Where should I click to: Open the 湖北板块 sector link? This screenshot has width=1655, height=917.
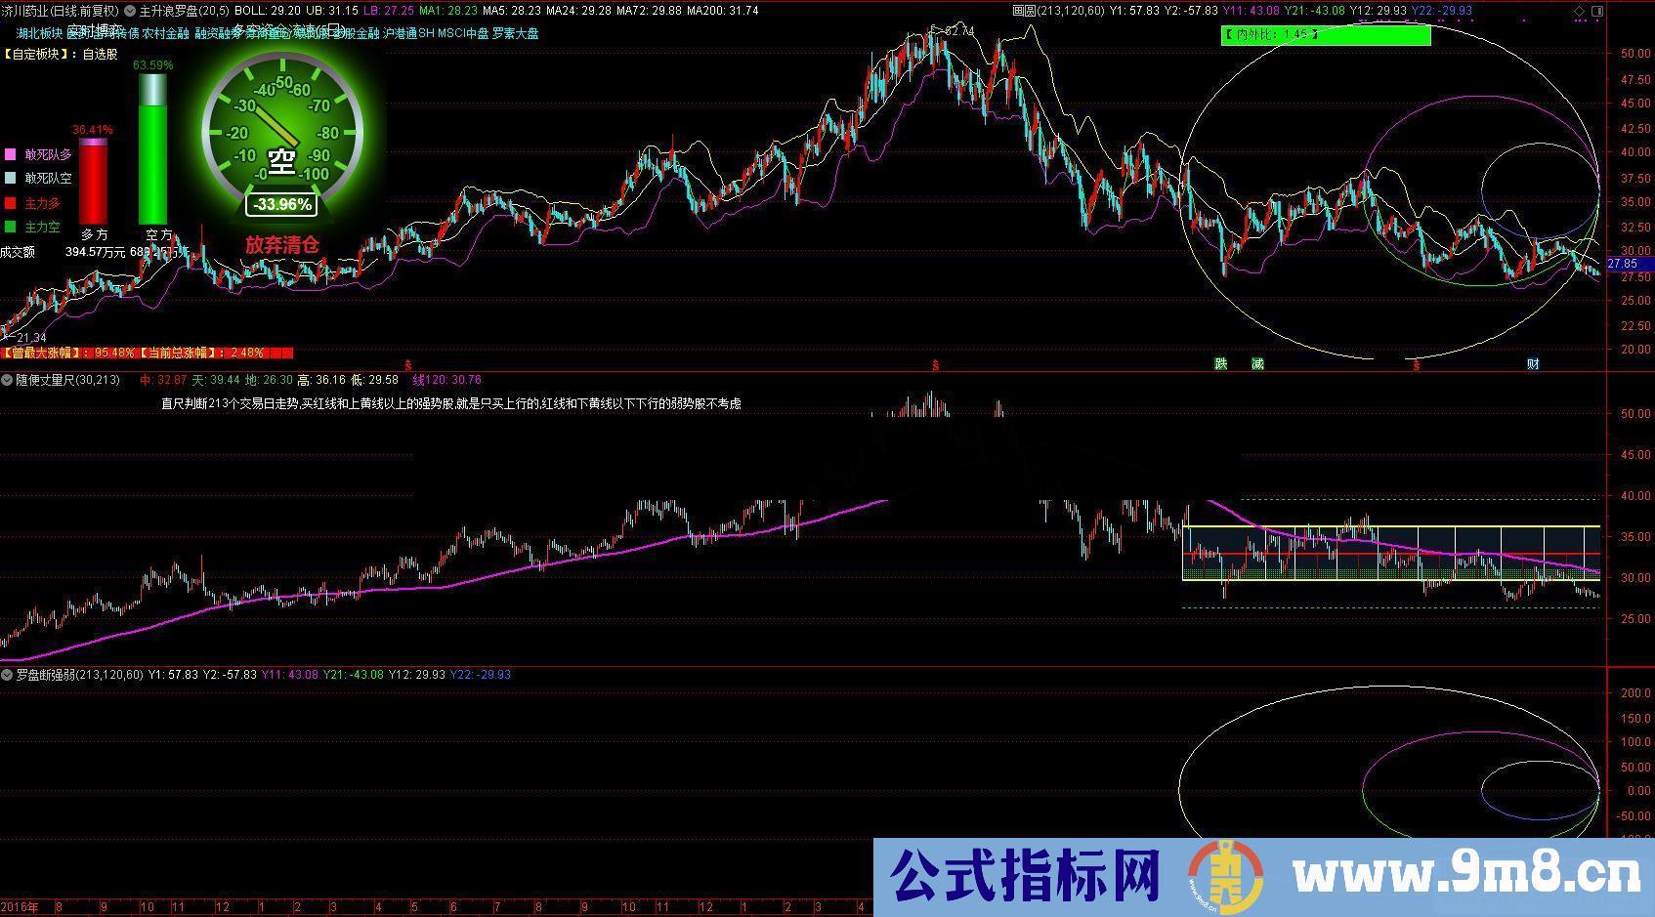point(39,33)
